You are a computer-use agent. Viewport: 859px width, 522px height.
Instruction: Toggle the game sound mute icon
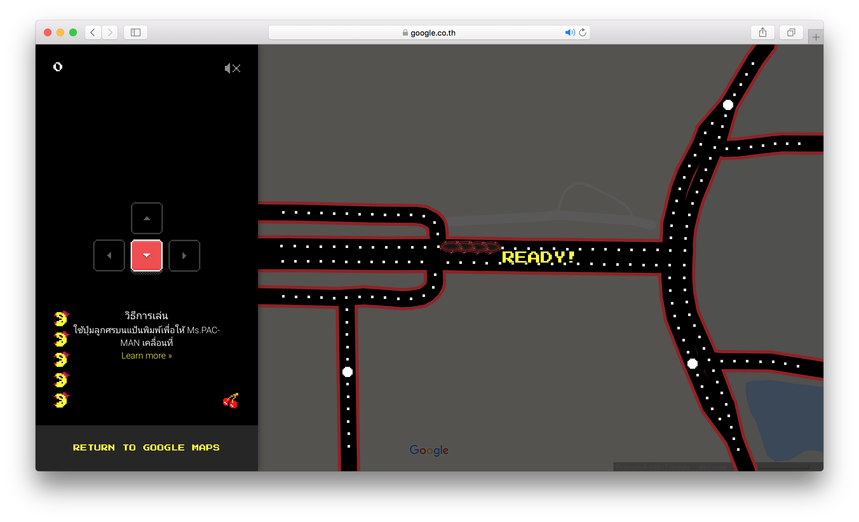(x=233, y=68)
